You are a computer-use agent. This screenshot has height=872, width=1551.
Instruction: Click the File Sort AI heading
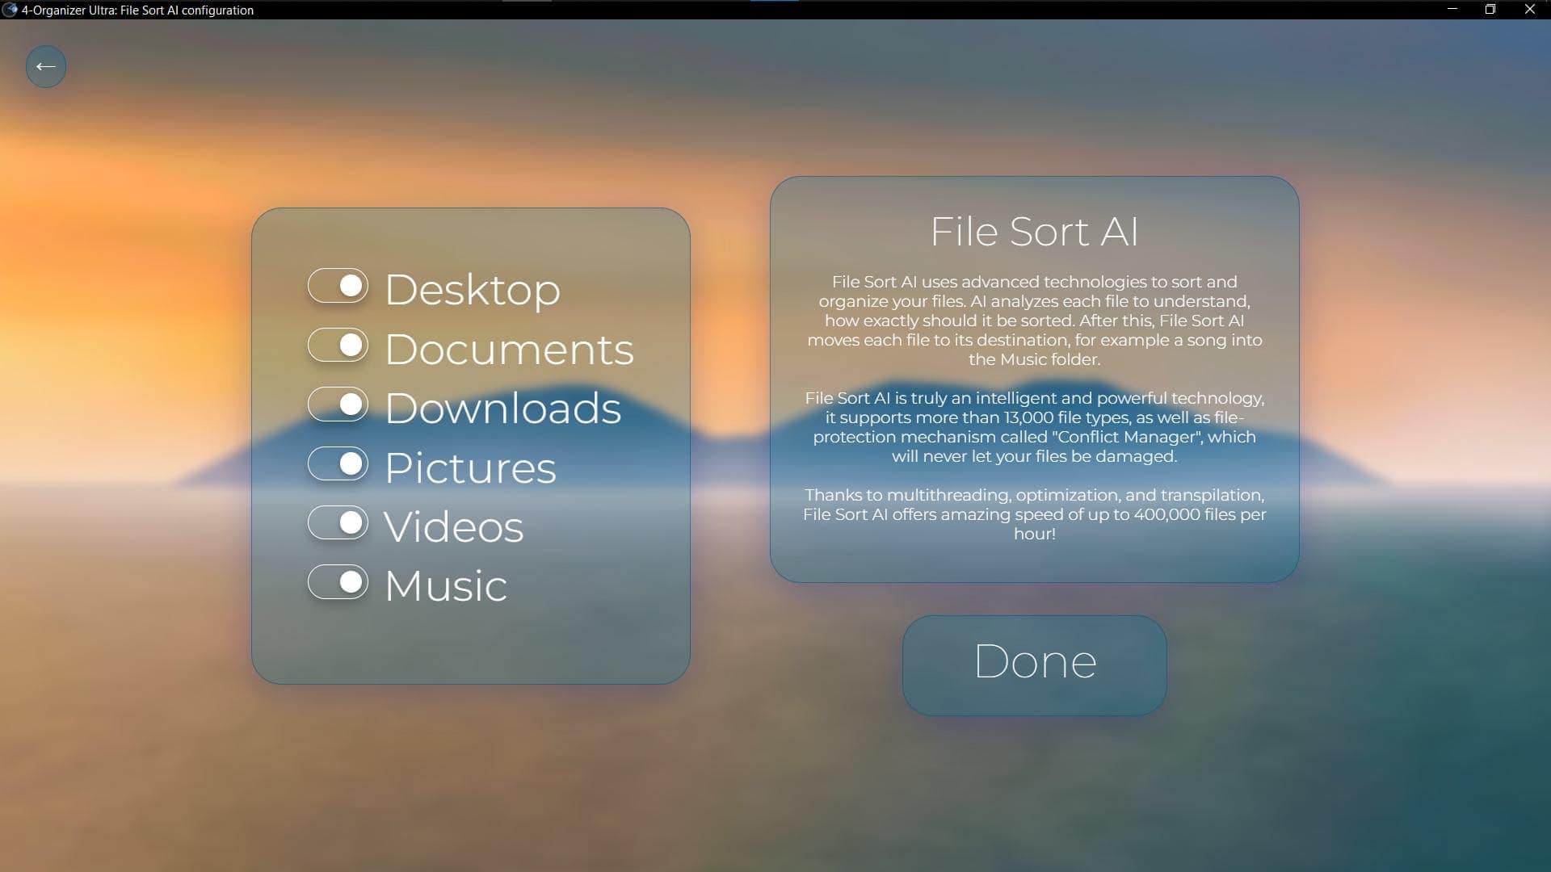click(1034, 232)
